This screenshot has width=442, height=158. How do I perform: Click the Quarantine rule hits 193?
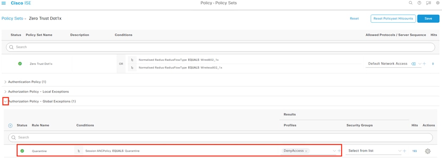[414, 151]
